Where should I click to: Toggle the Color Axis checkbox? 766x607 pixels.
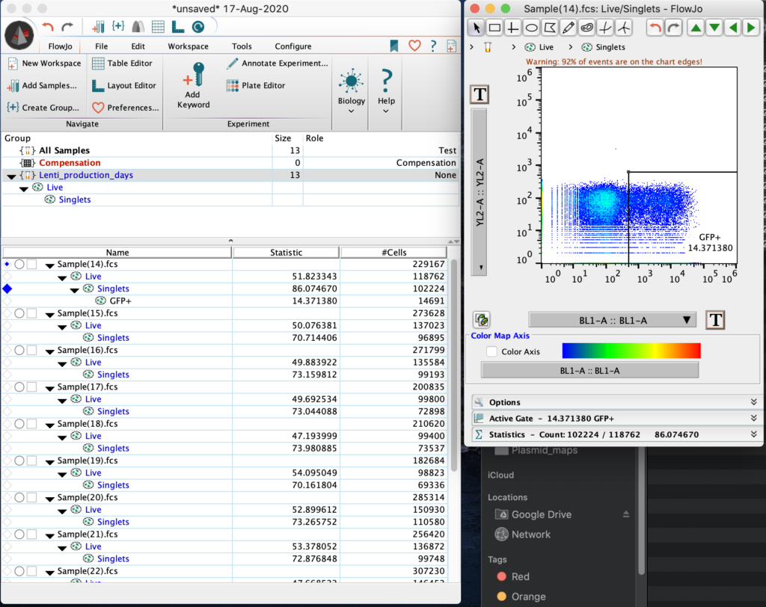click(x=492, y=351)
